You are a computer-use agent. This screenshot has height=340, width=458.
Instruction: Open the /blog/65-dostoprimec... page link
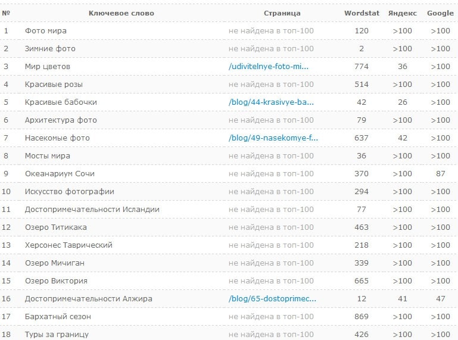coord(272,299)
